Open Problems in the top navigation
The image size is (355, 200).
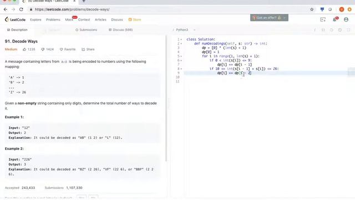(x=53, y=20)
